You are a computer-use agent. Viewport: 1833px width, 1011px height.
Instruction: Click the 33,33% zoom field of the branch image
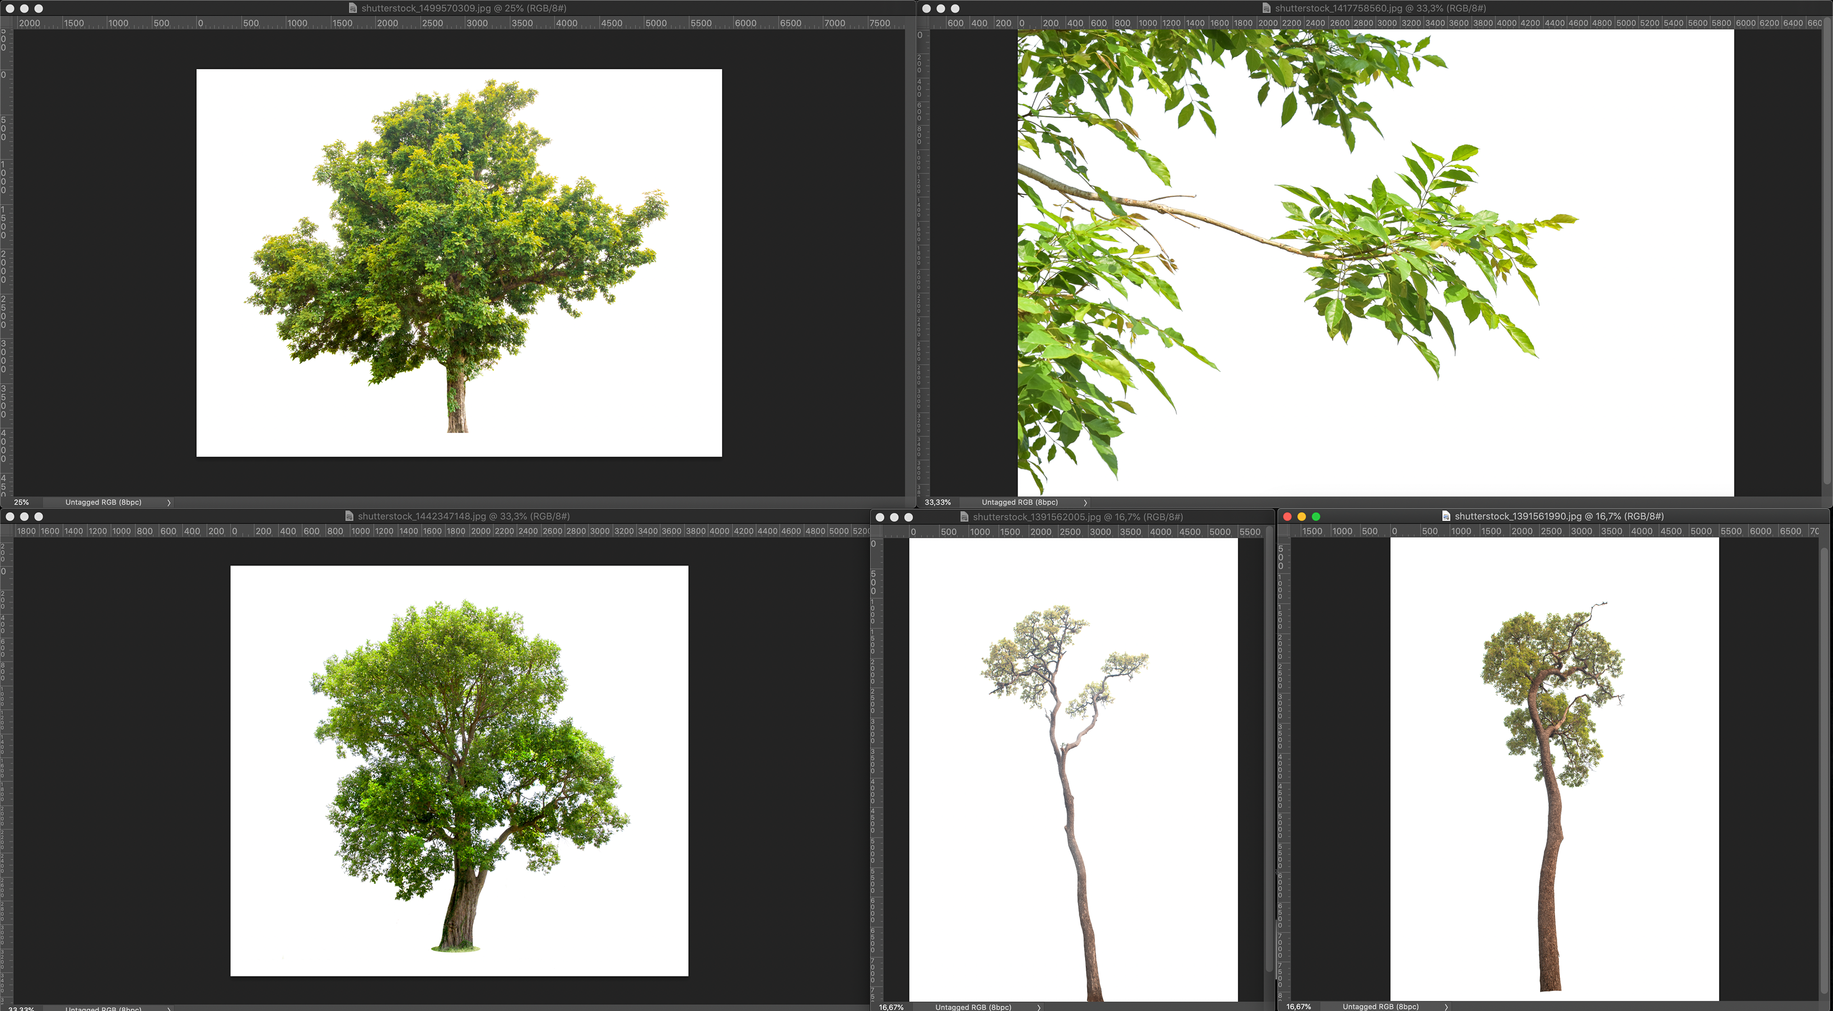(937, 503)
